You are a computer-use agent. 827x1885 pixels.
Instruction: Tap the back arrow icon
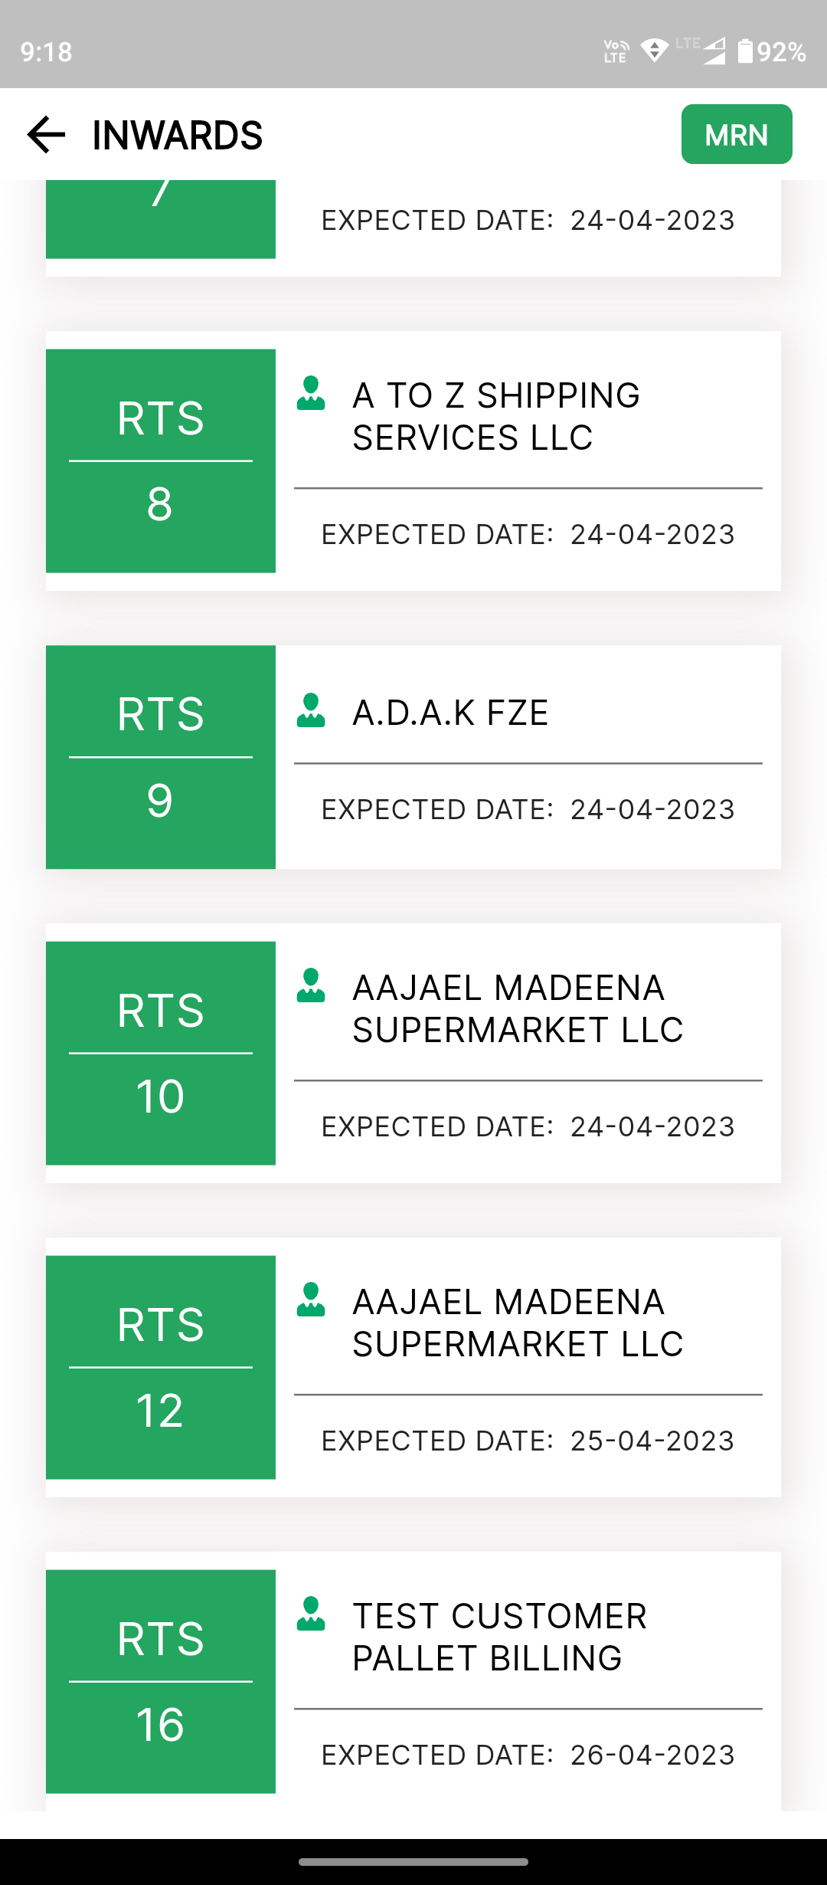coord(46,135)
